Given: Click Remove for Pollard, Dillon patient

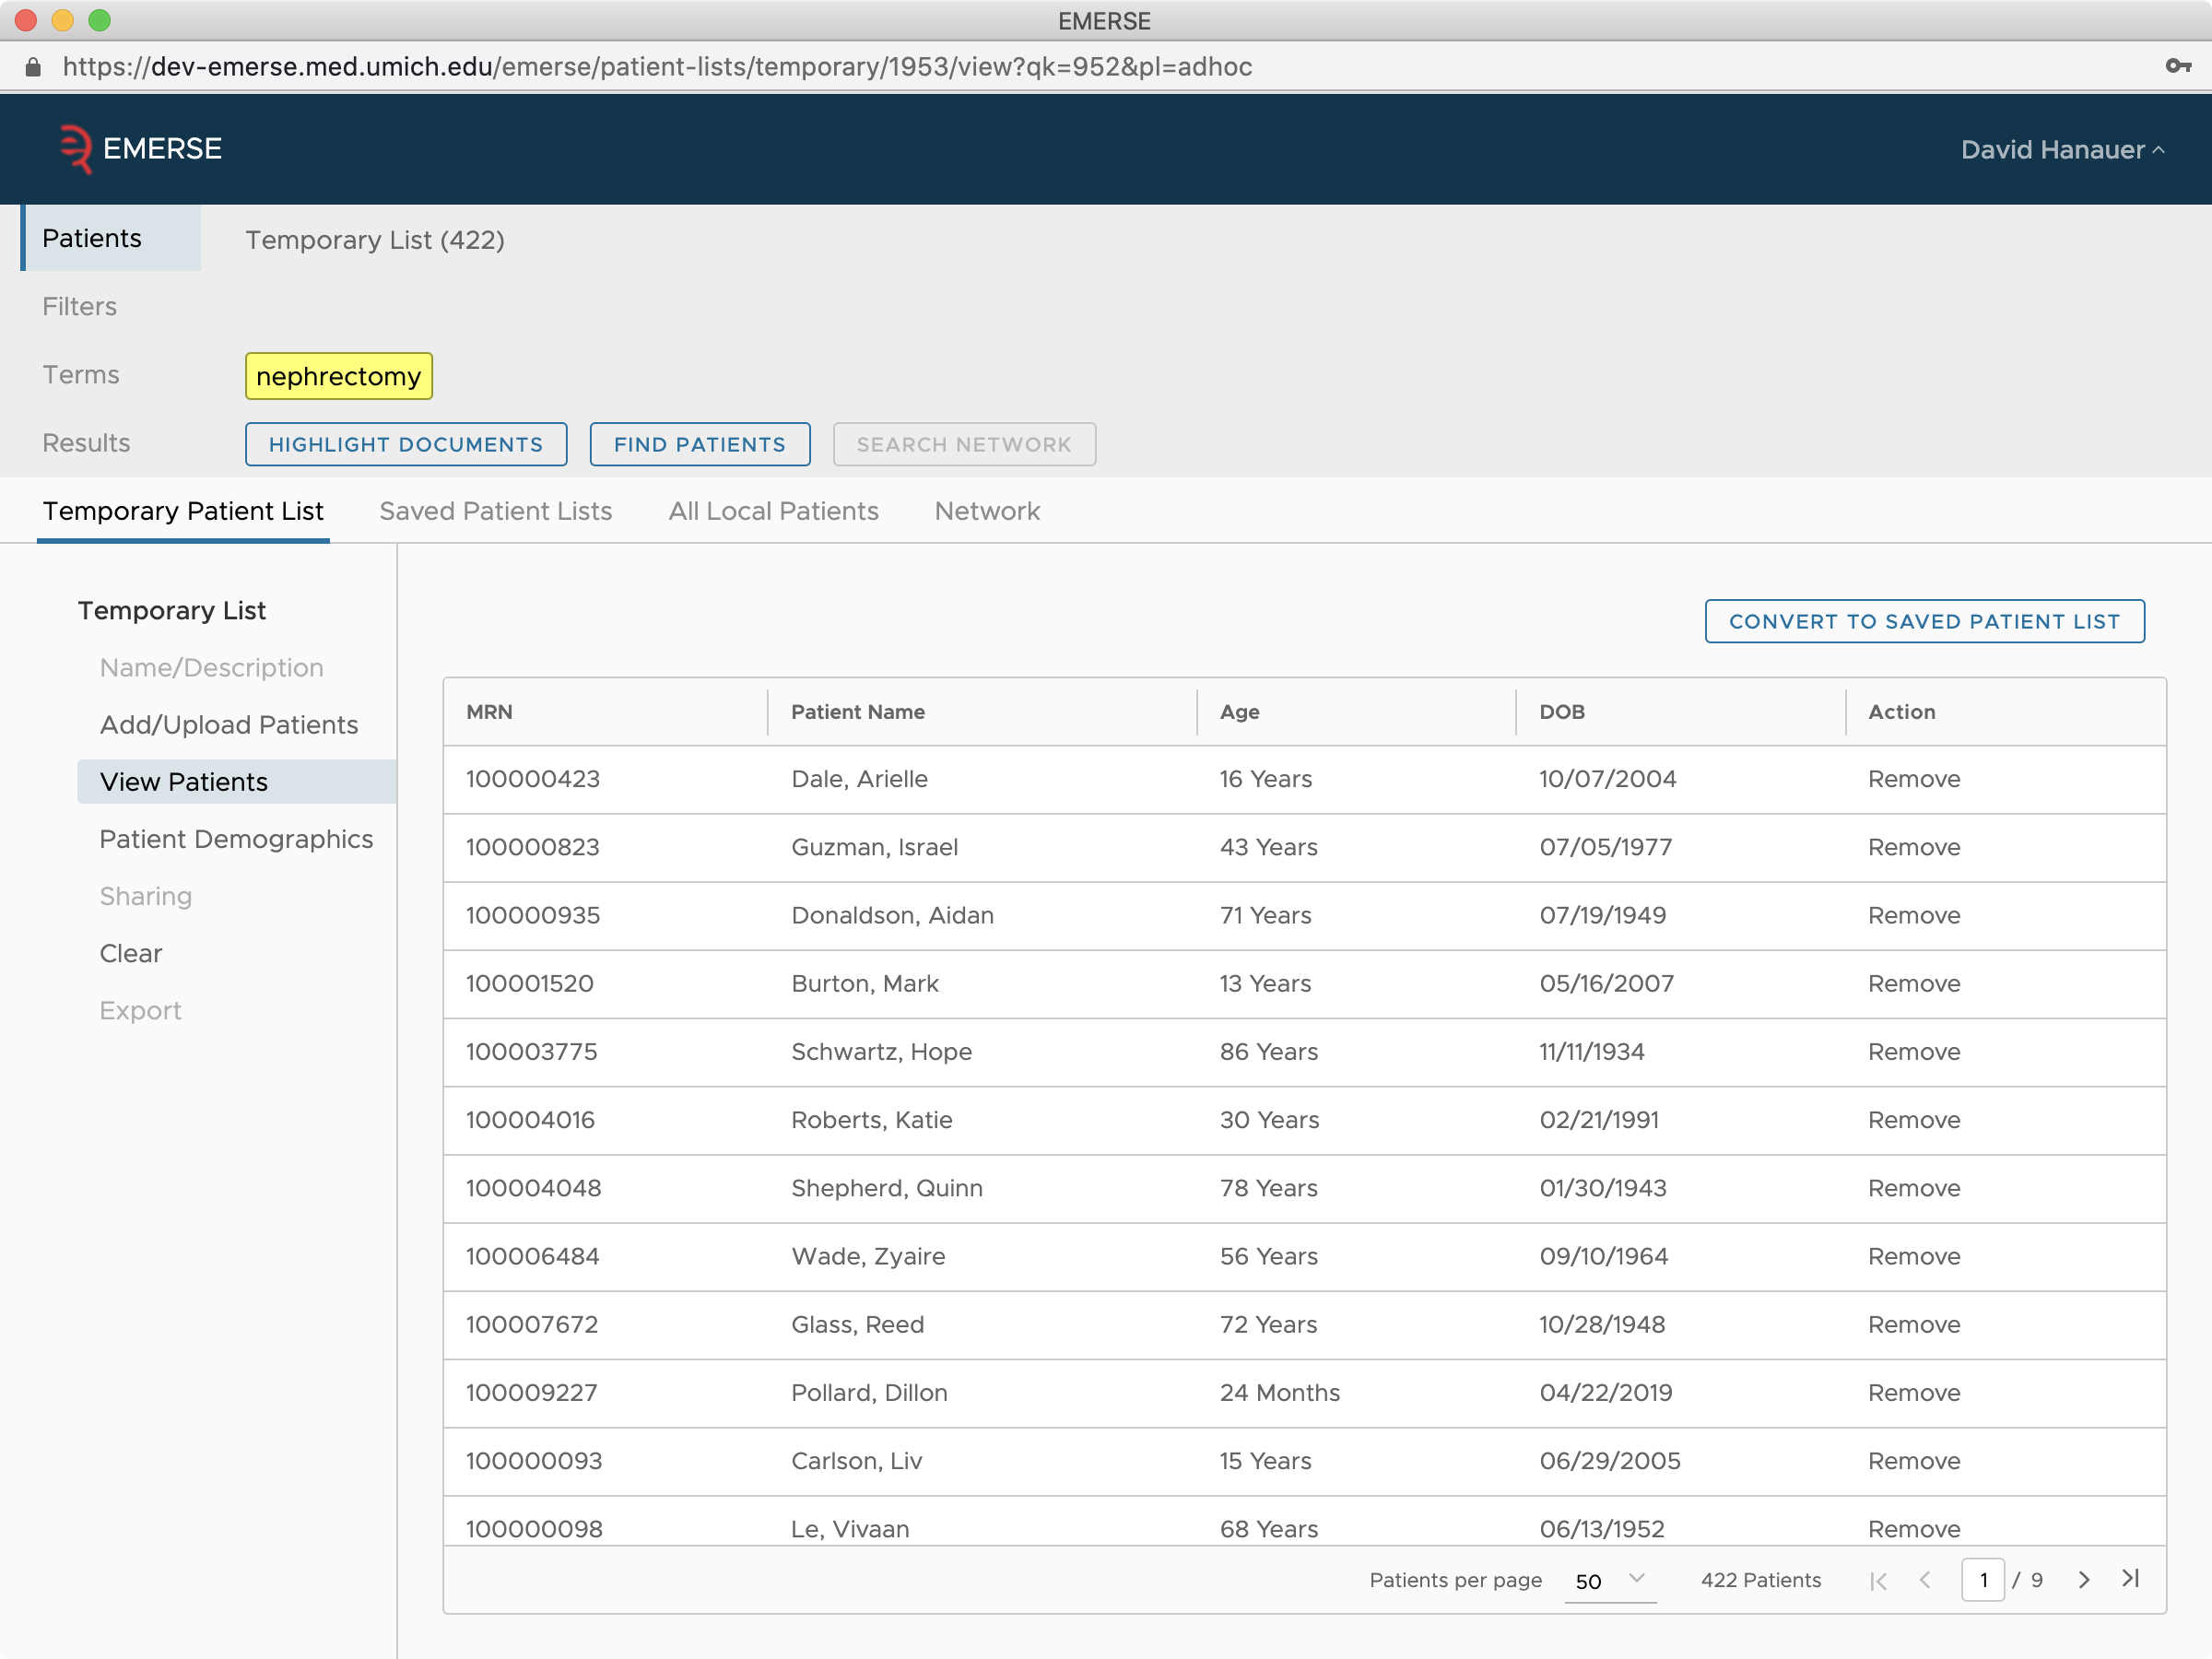Looking at the screenshot, I should pyautogui.click(x=1912, y=1391).
